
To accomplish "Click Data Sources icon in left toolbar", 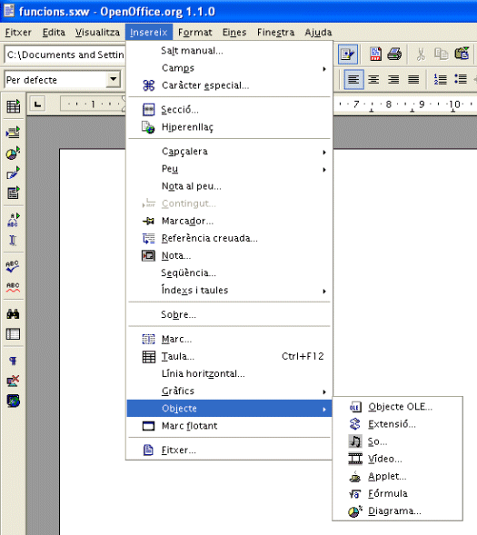I will pyautogui.click(x=13, y=333).
